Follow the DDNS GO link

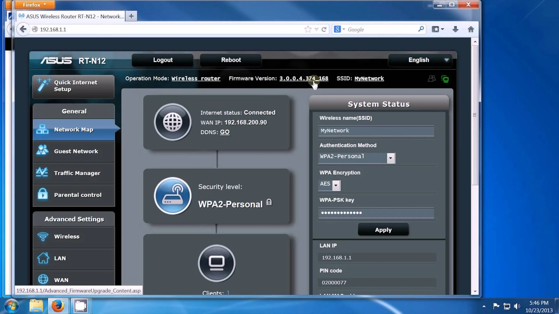click(224, 132)
